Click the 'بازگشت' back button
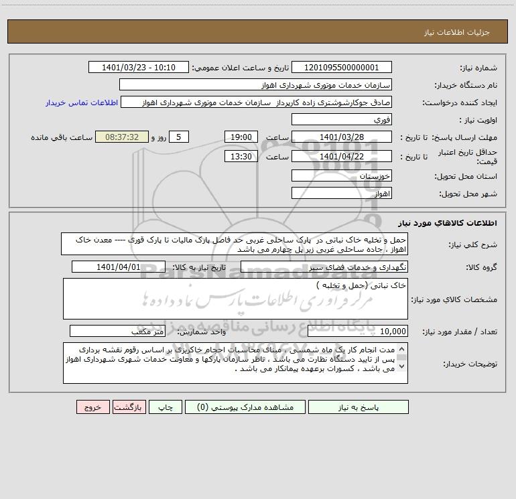Screen dimensions: 516x499 (x=129, y=407)
